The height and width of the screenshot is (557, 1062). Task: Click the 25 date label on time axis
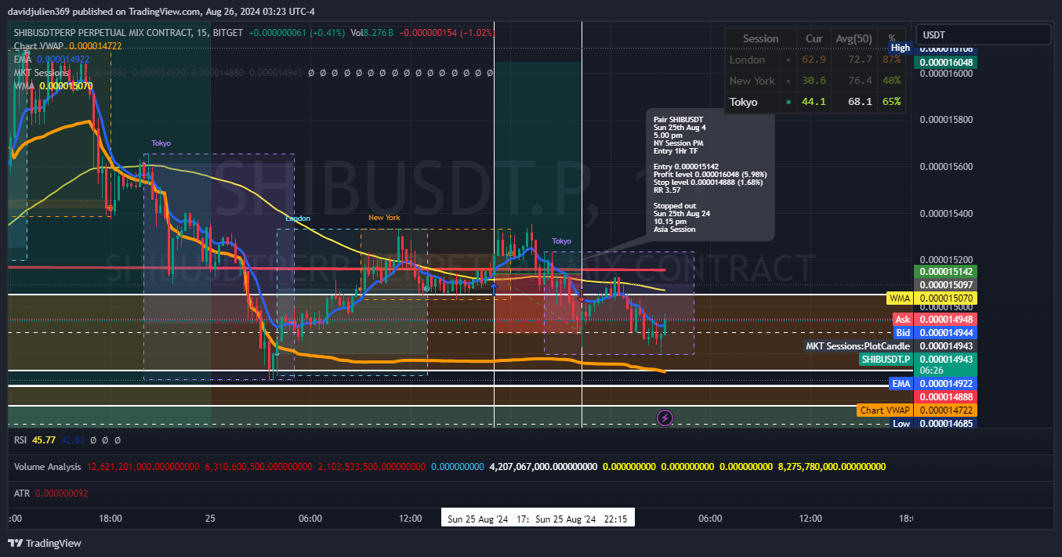pyautogui.click(x=210, y=519)
